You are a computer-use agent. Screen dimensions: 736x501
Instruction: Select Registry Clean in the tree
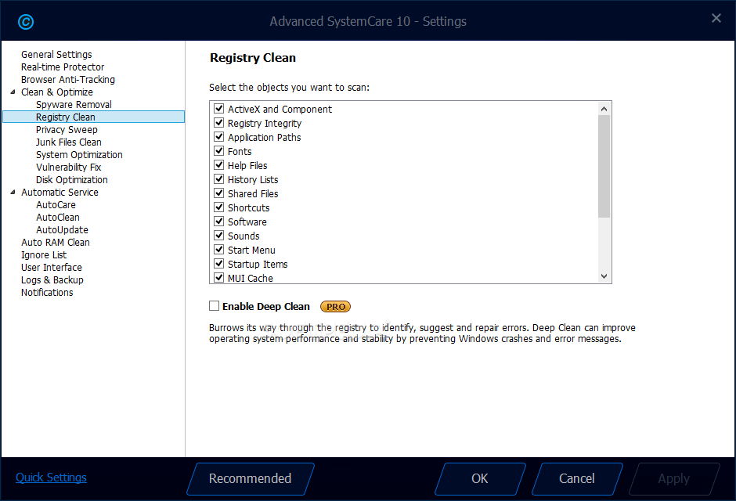pos(93,117)
